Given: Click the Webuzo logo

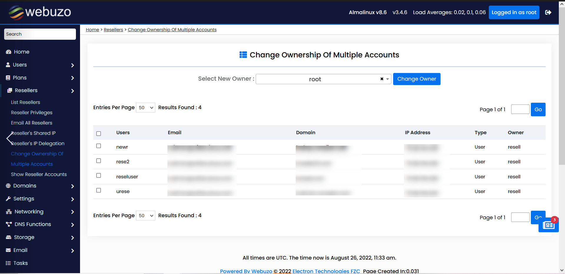Looking at the screenshot, I should click(40, 12).
